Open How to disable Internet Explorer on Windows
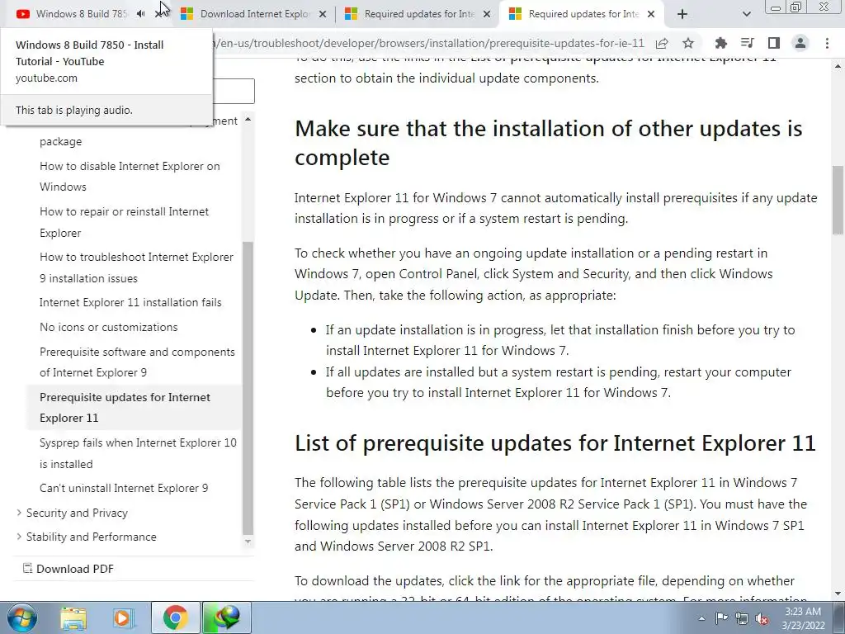 [x=130, y=177]
